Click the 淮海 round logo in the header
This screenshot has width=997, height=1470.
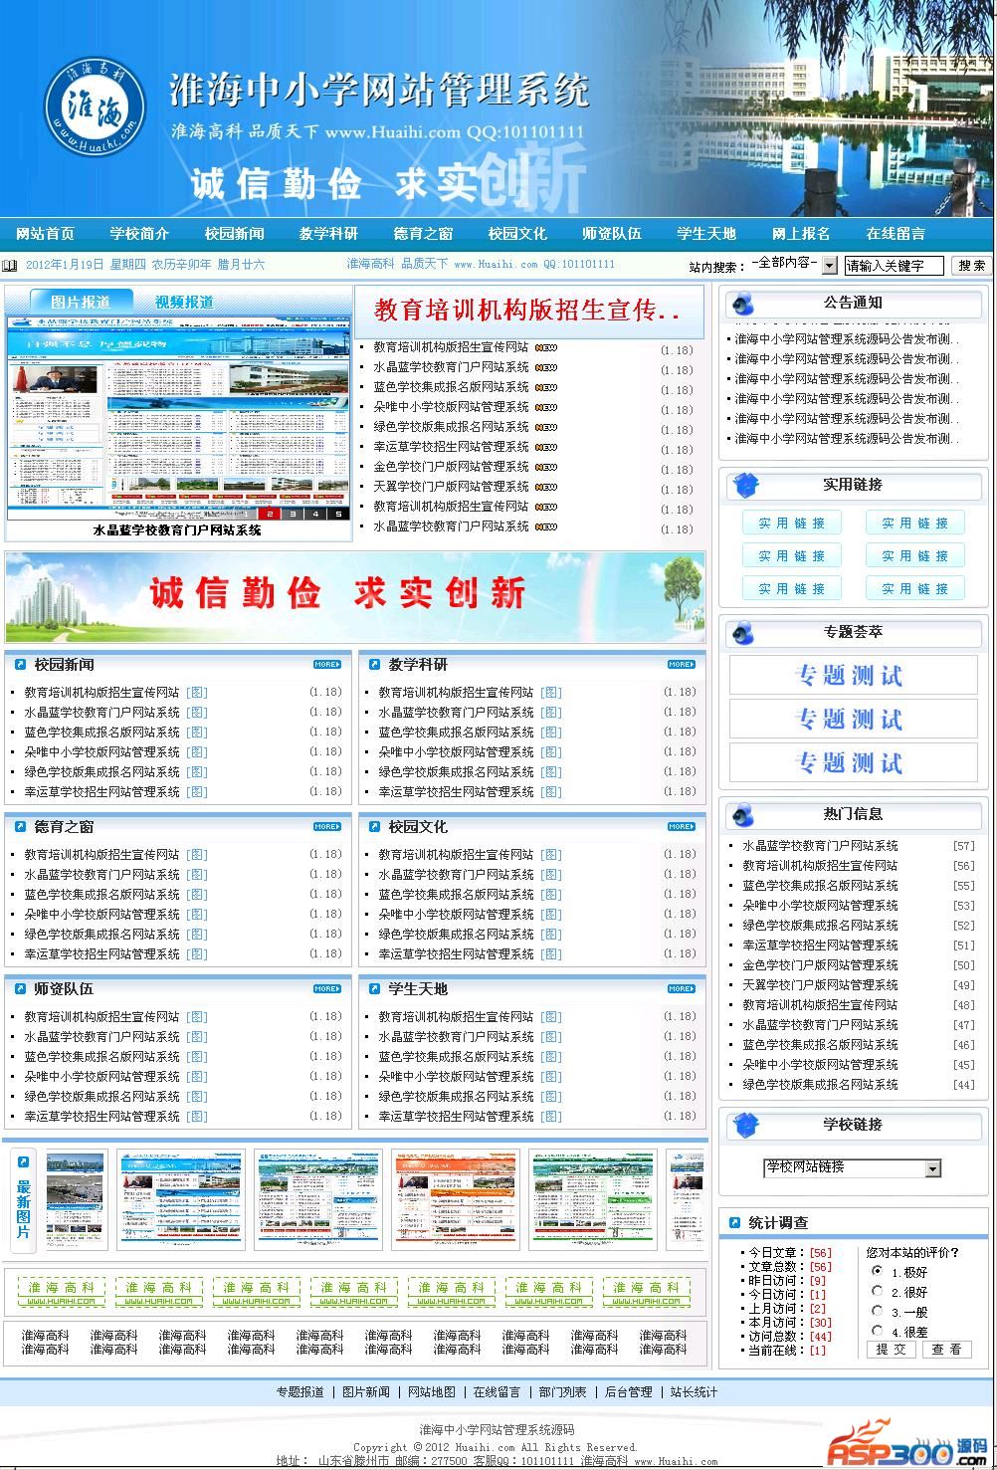[x=95, y=107]
